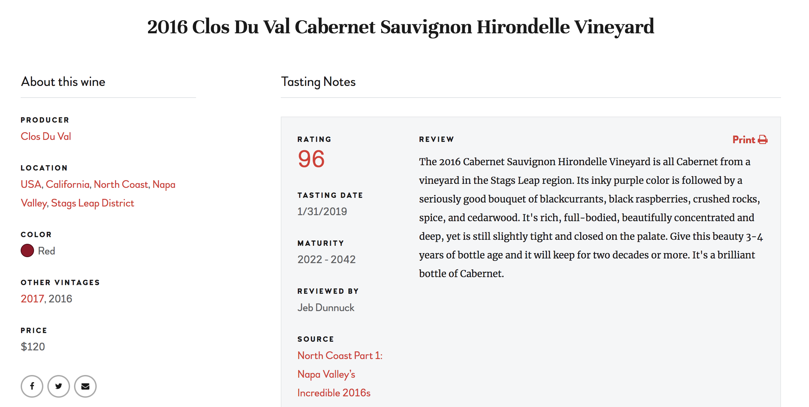Screen dimensions: 809x407
Task: Click reviewer name Jeb Dunnuck
Action: point(326,307)
